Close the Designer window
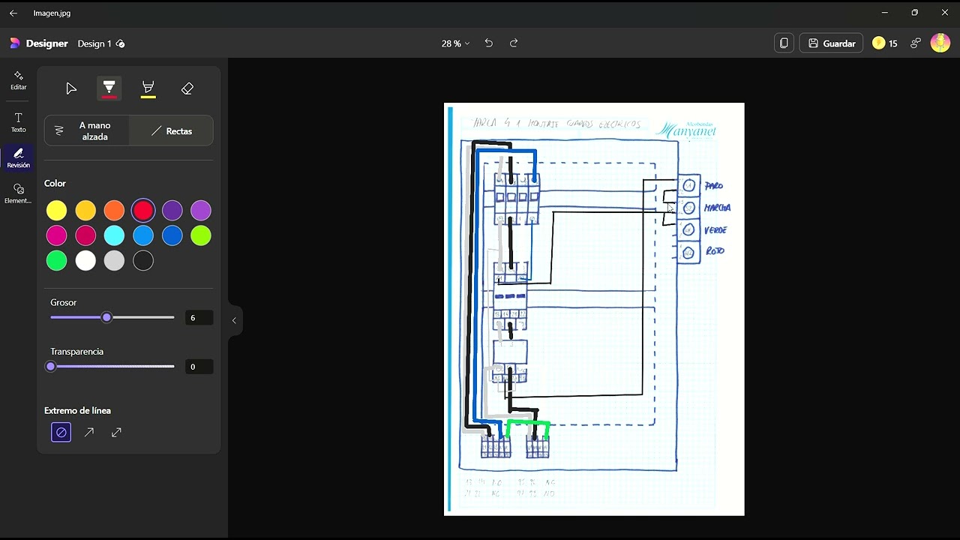The height and width of the screenshot is (540, 960). point(944,13)
